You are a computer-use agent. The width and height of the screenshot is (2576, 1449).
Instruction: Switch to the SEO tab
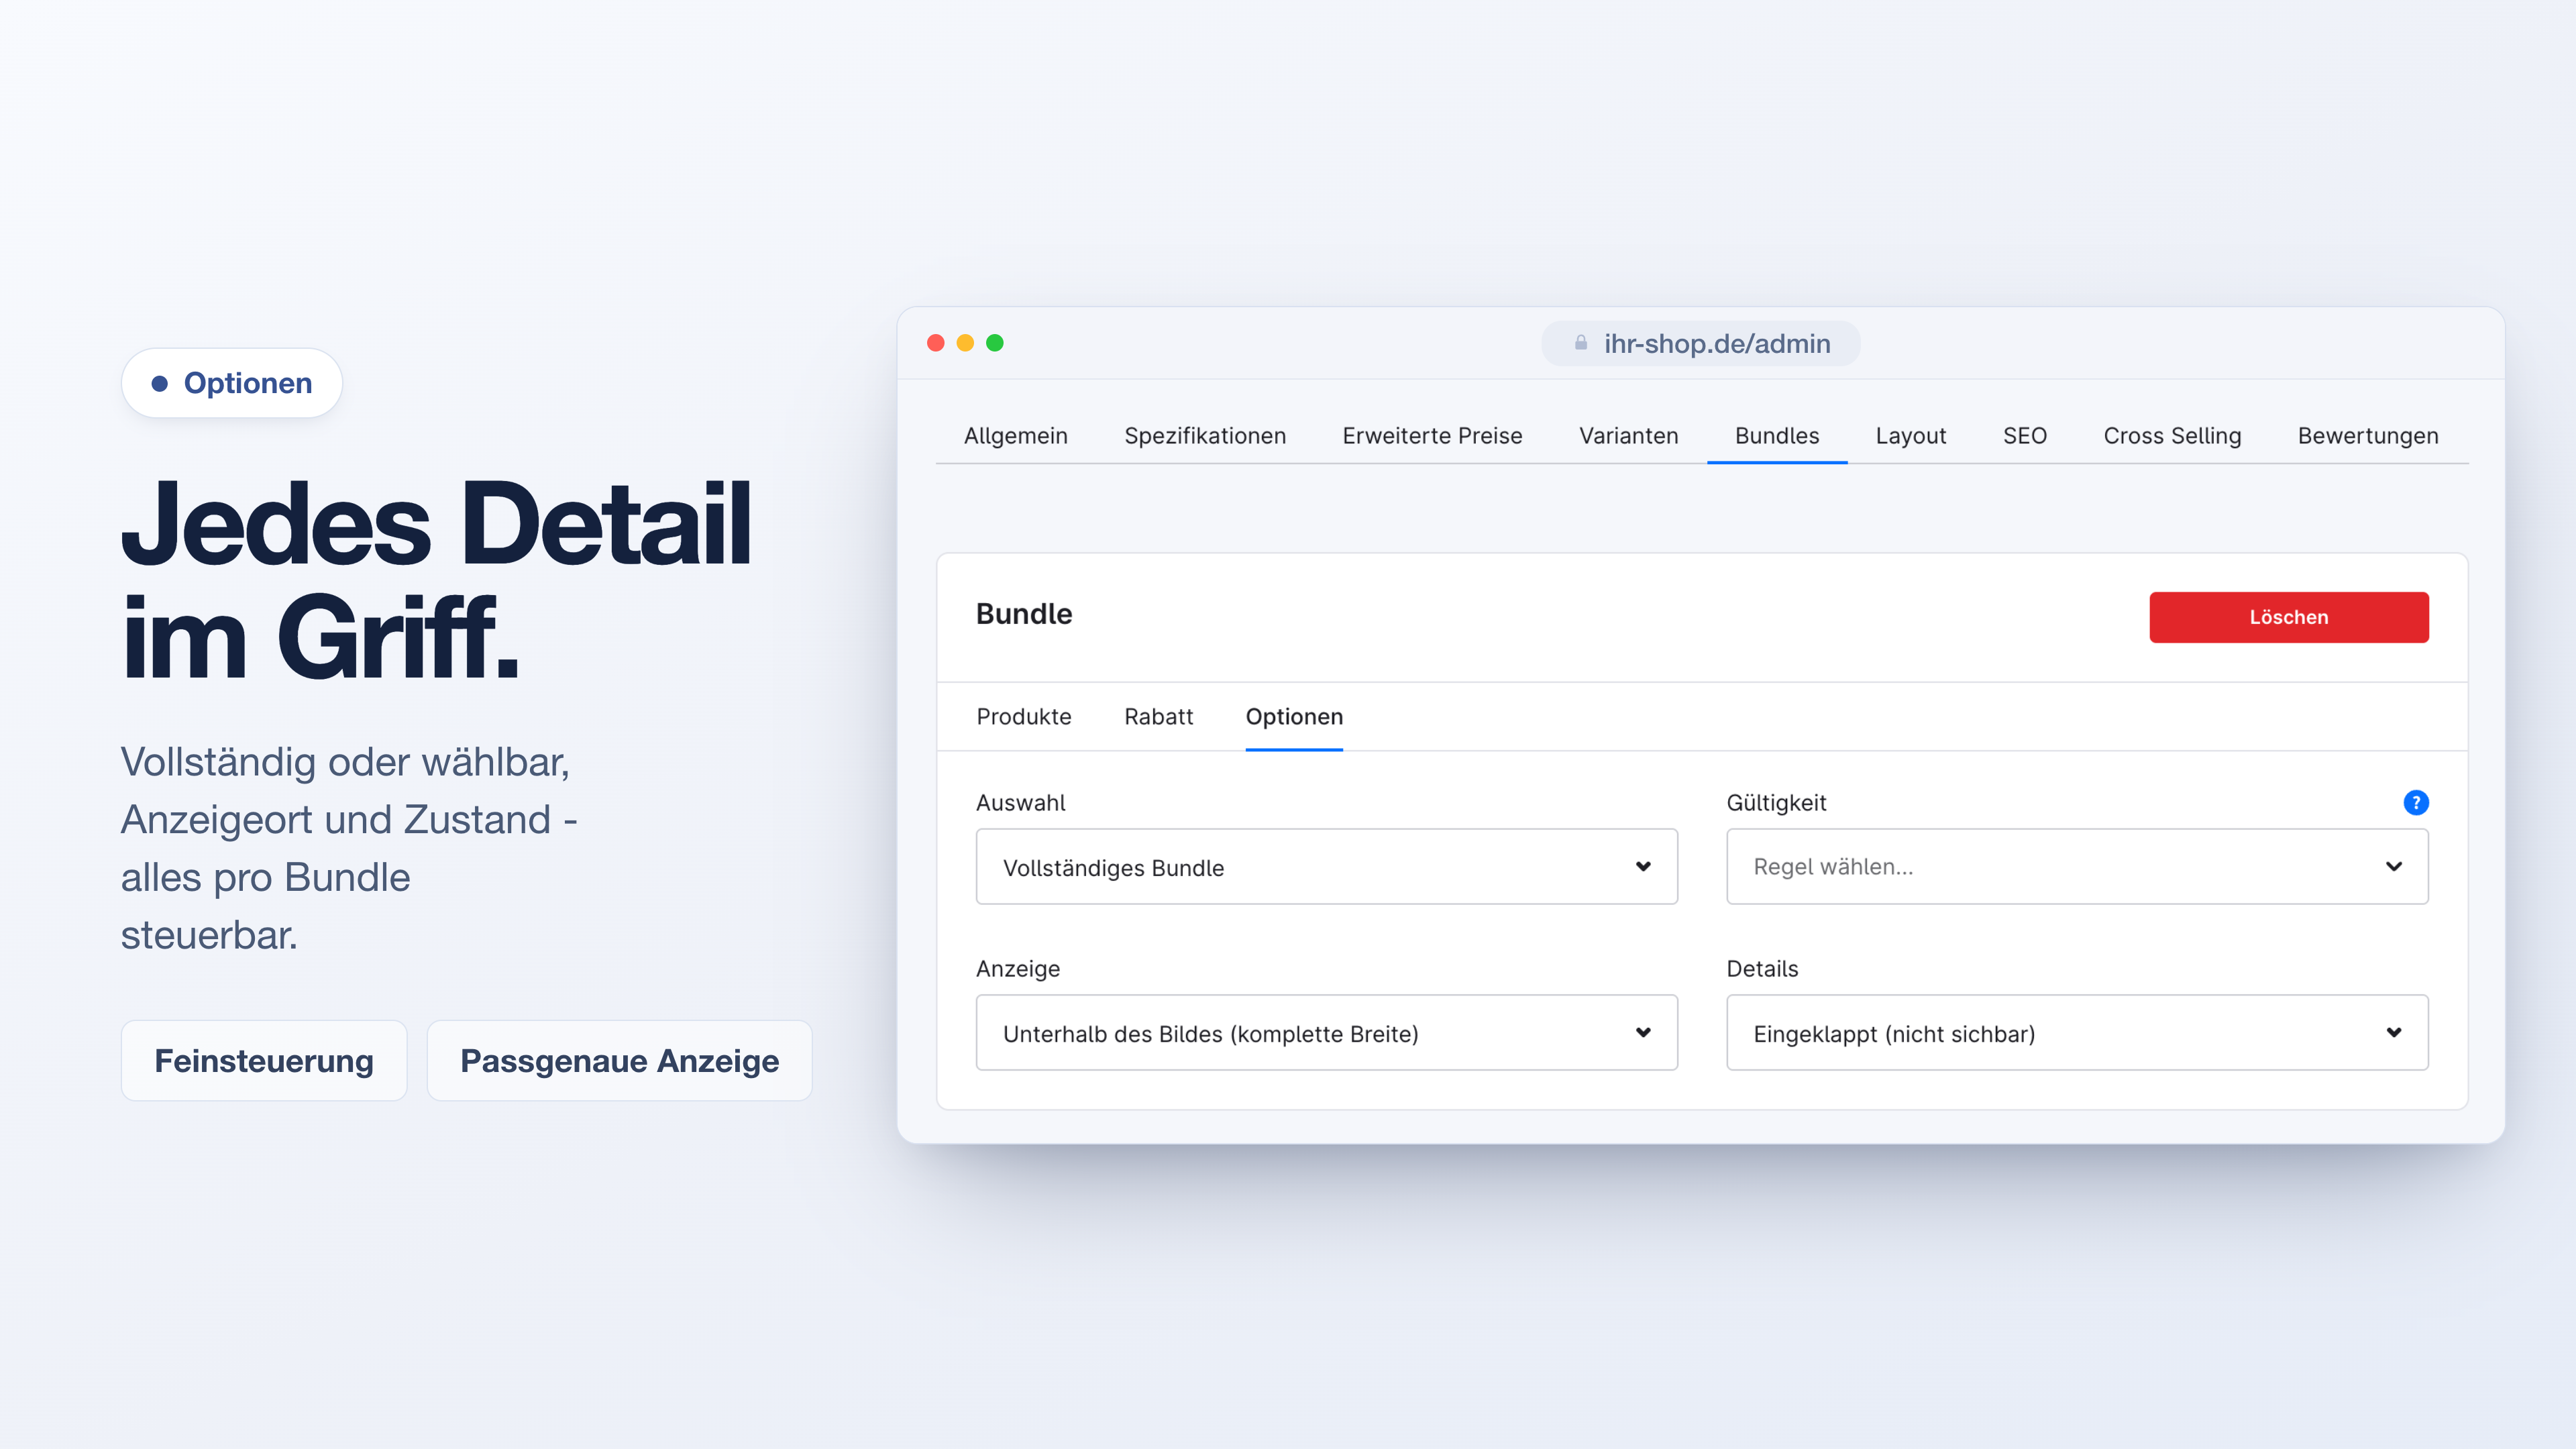(x=2024, y=436)
